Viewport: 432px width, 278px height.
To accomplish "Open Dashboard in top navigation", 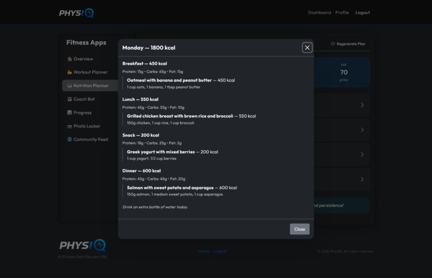I will (319, 12).
